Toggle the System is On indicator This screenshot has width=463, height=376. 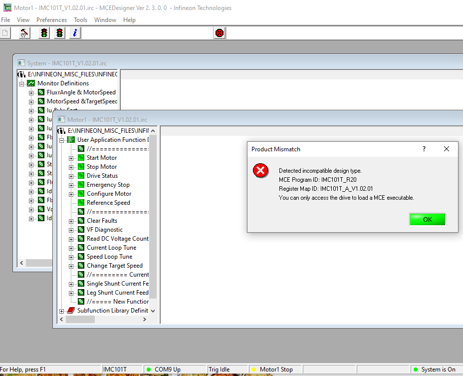pos(437,369)
